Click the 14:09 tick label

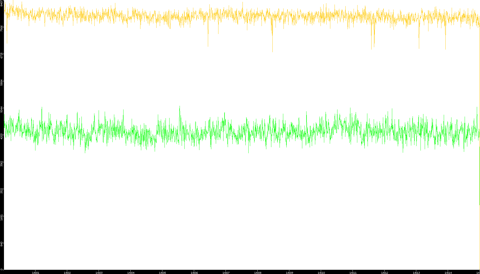(289, 273)
